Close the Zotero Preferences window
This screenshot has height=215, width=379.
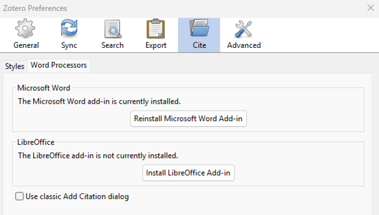(x=370, y=8)
